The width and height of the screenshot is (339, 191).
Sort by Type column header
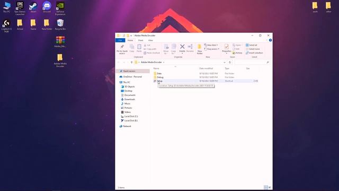coord(227,68)
